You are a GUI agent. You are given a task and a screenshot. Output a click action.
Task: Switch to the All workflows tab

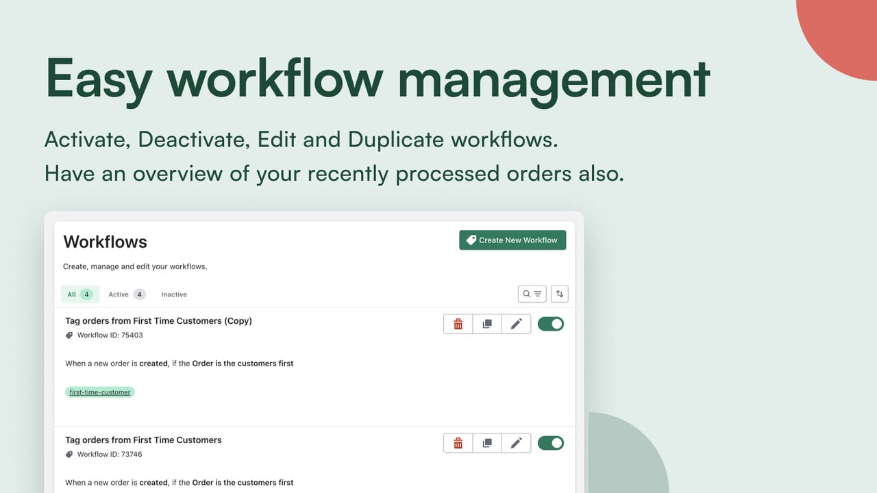click(80, 294)
